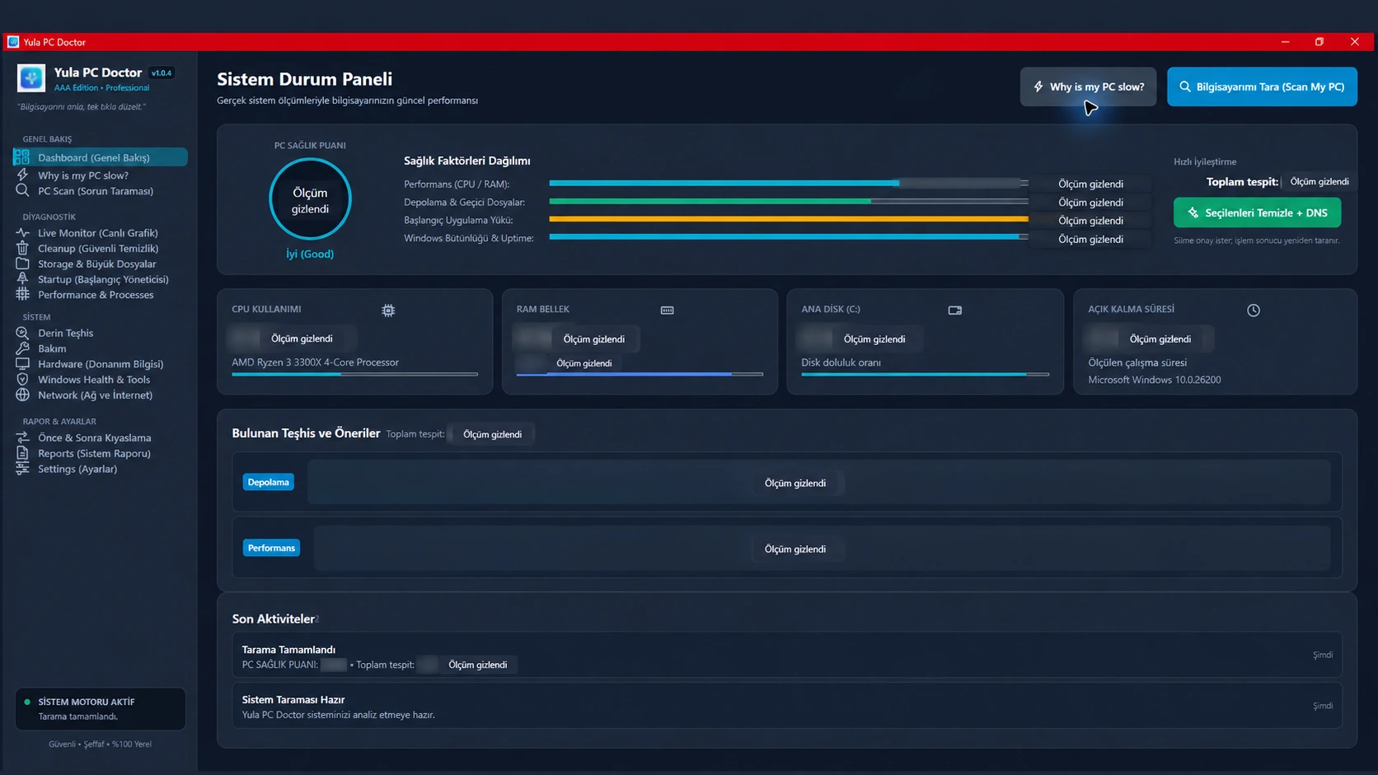The width and height of the screenshot is (1378, 775).
Task: Click the drive icon in Ana Disk card
Action: (x=954, y=310)
